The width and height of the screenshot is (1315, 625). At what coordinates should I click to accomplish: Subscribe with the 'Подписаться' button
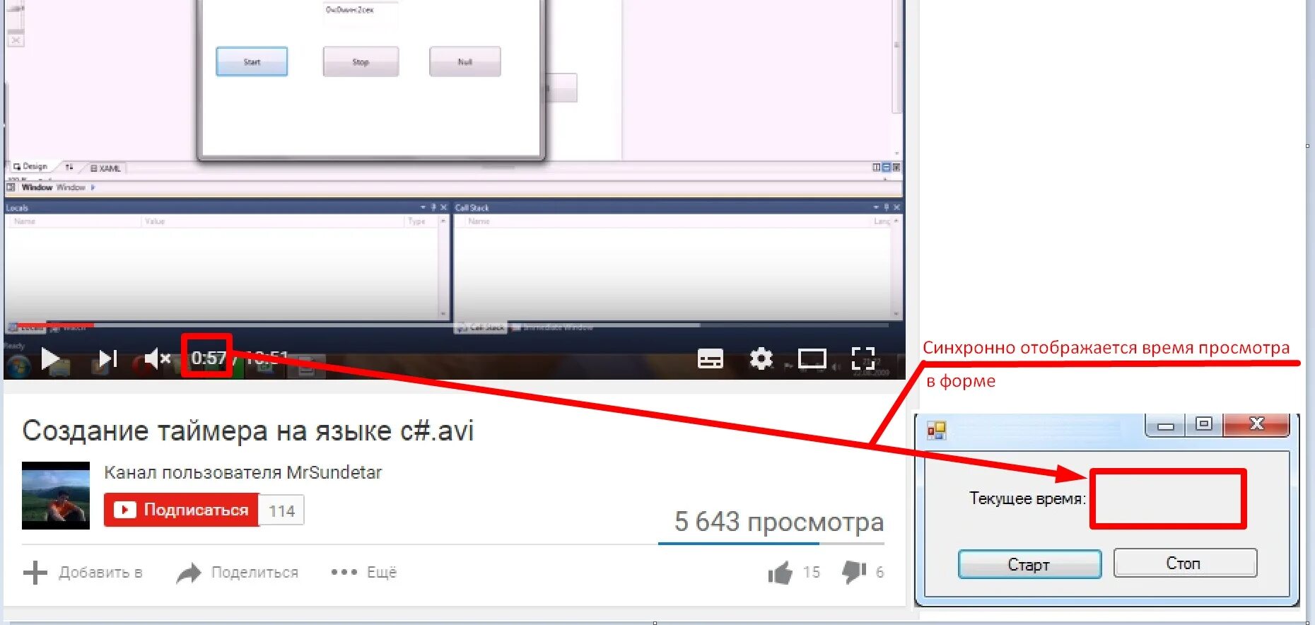click(x=182, y=510)
